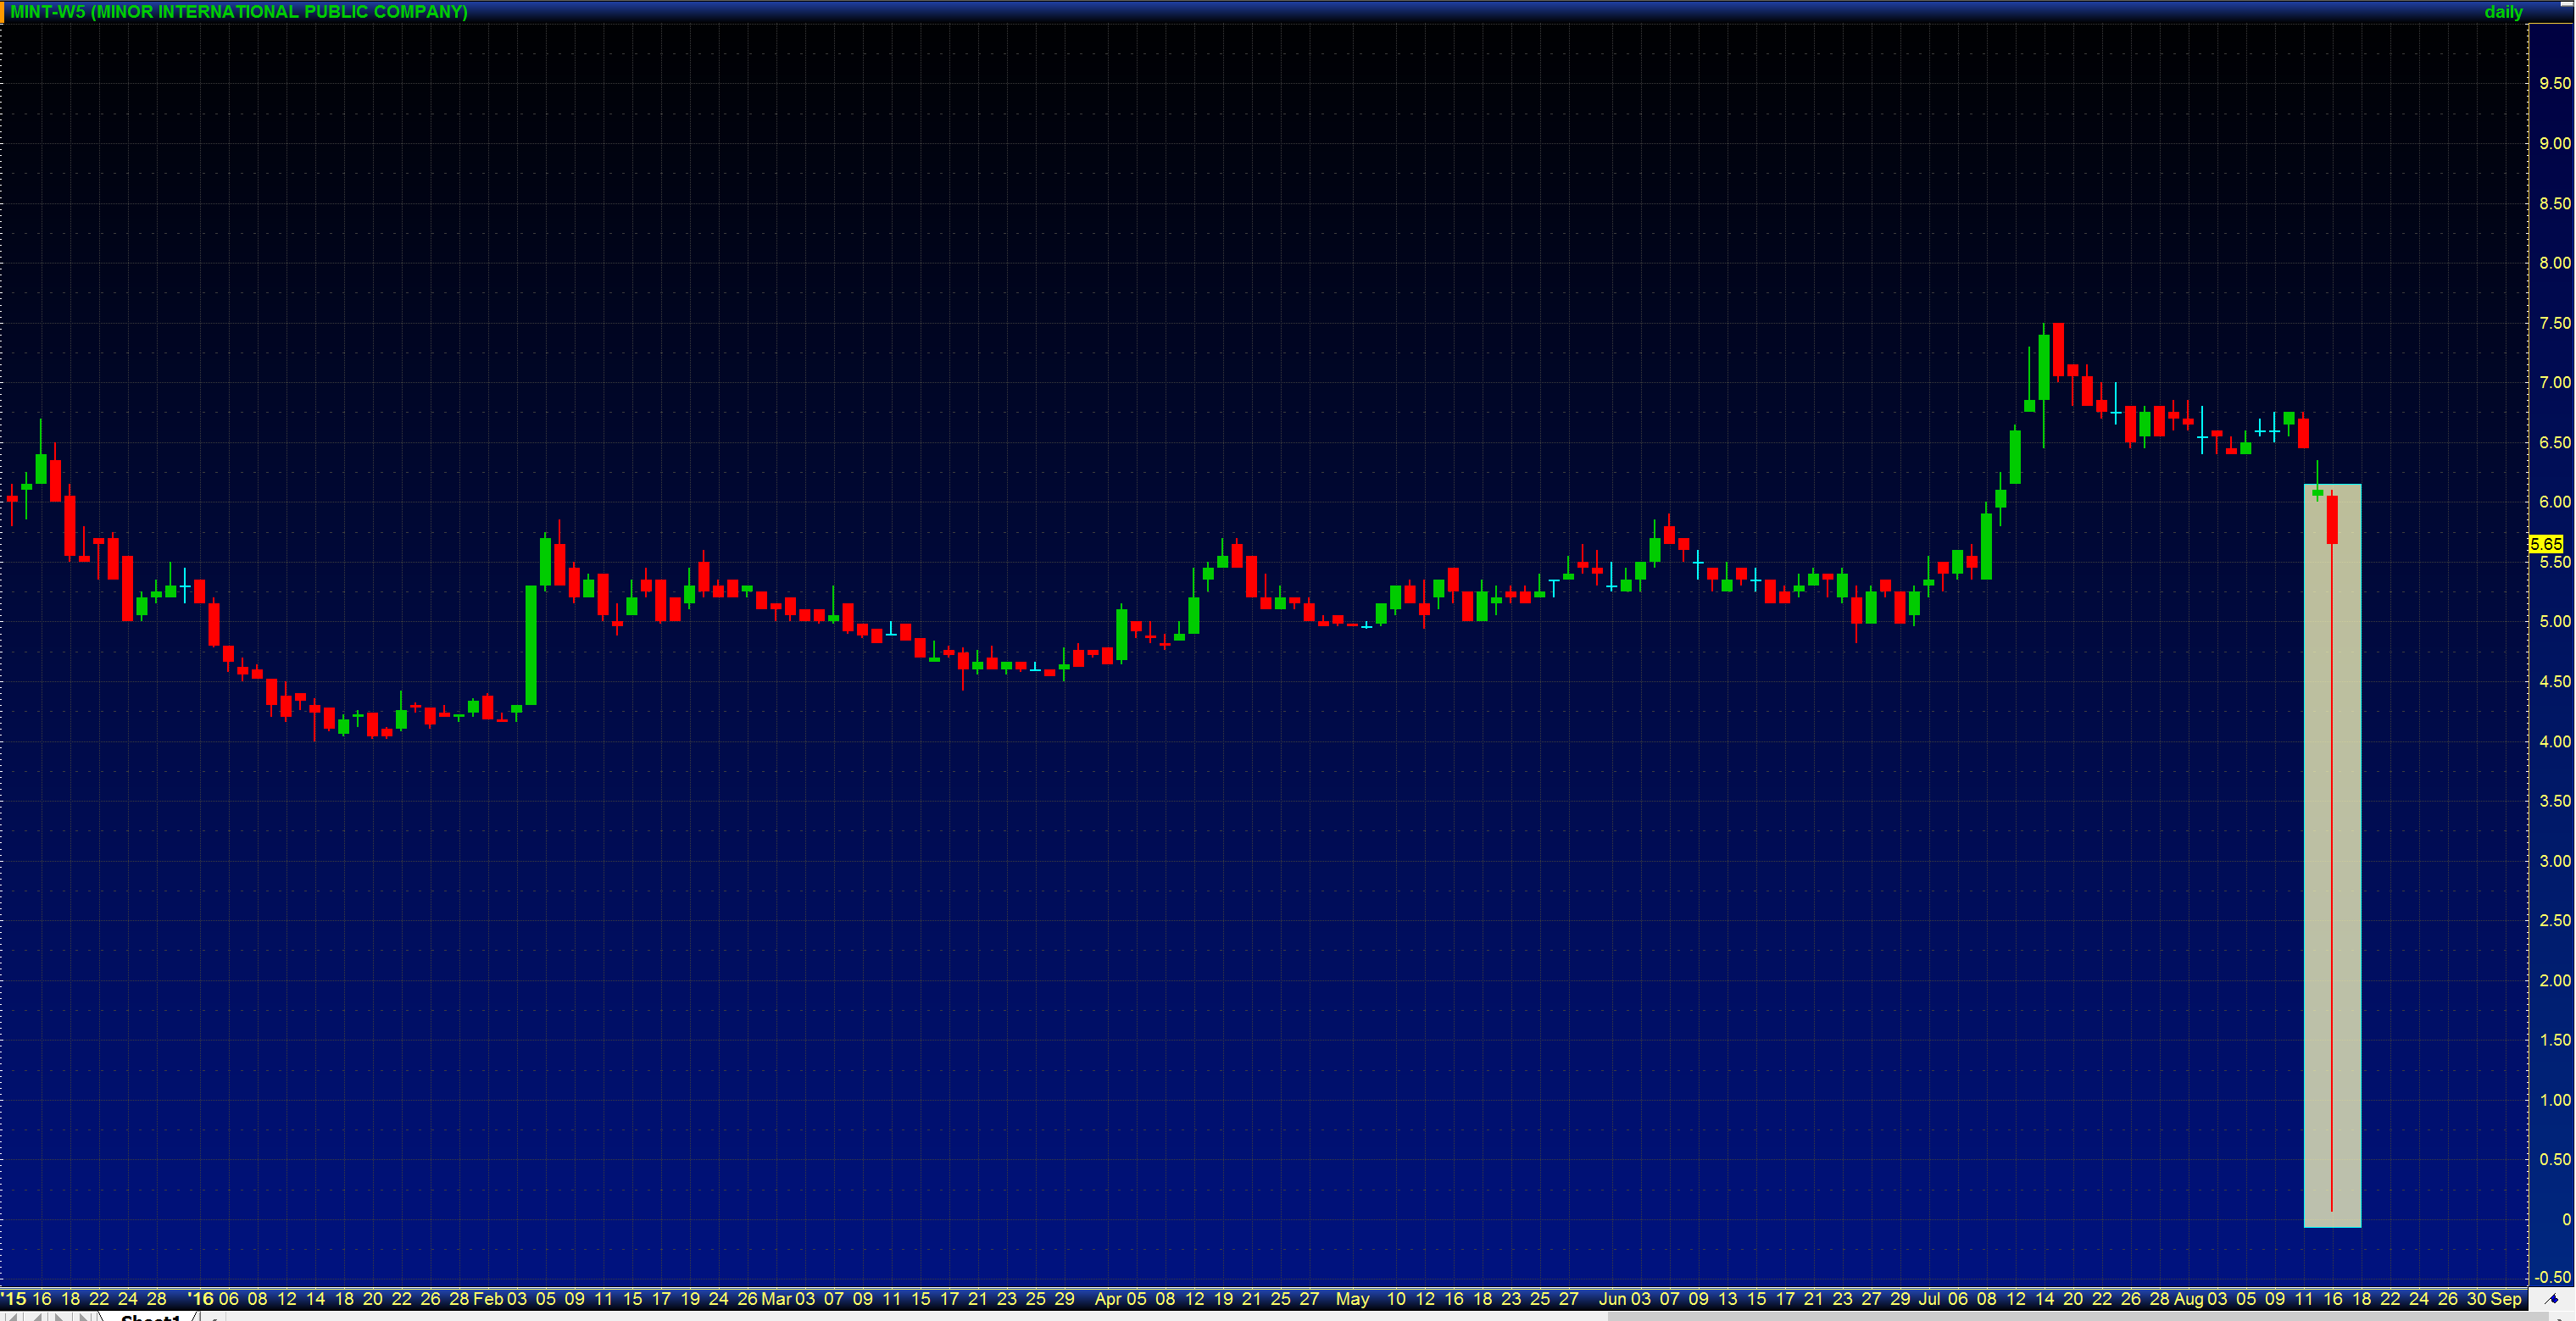Click the 'Feb' label on date axis
The width and height of the screenshot is (2576, 1321).
point(487,1299)
